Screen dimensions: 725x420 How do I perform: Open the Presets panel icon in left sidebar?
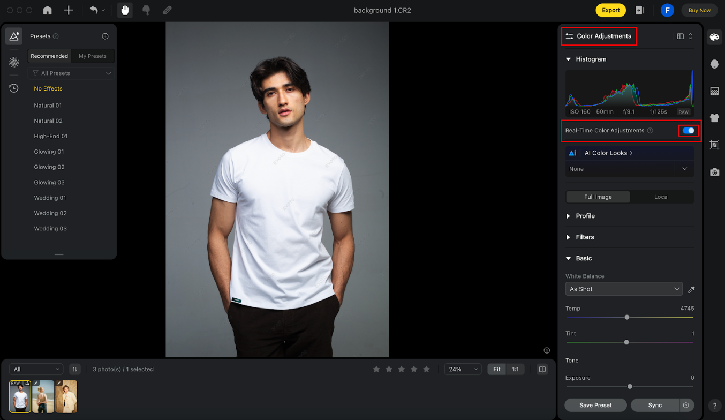point(14,36)
